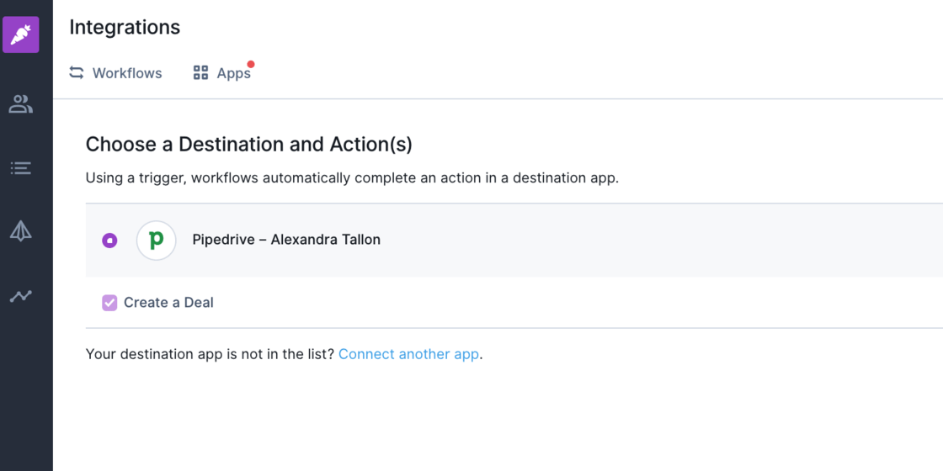Click the Apps grid icon
Viewport: 943px width, 471px height.
click(200, 73)
